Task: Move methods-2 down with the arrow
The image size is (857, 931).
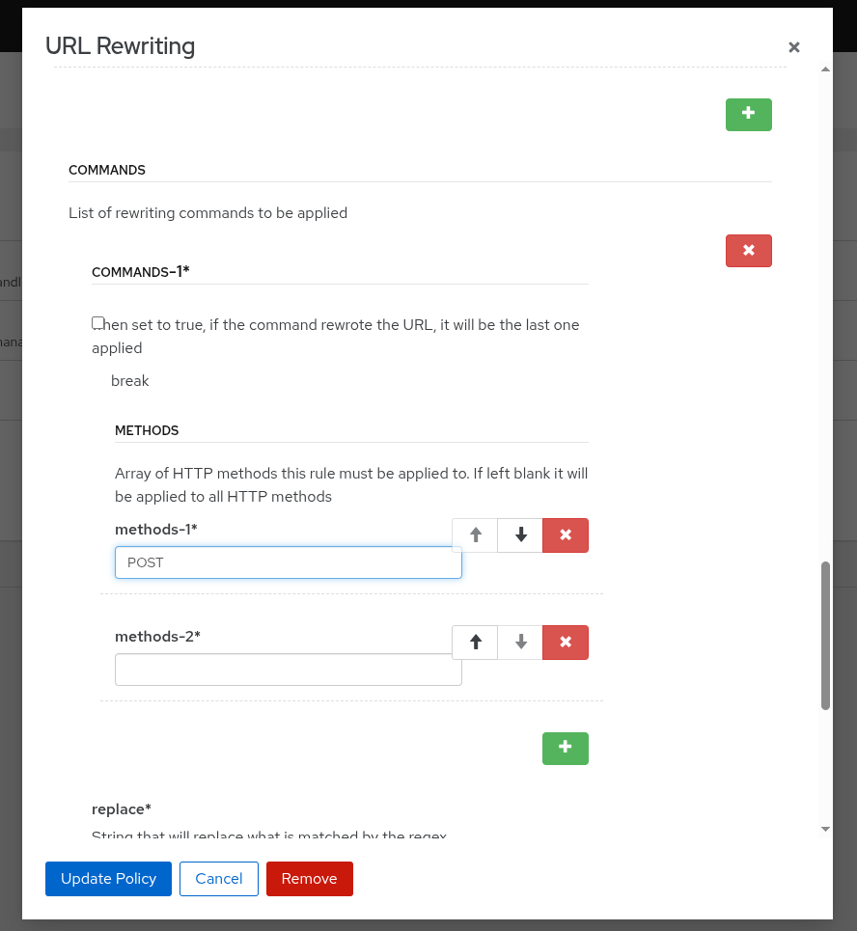Action: [x=521, y=643]
